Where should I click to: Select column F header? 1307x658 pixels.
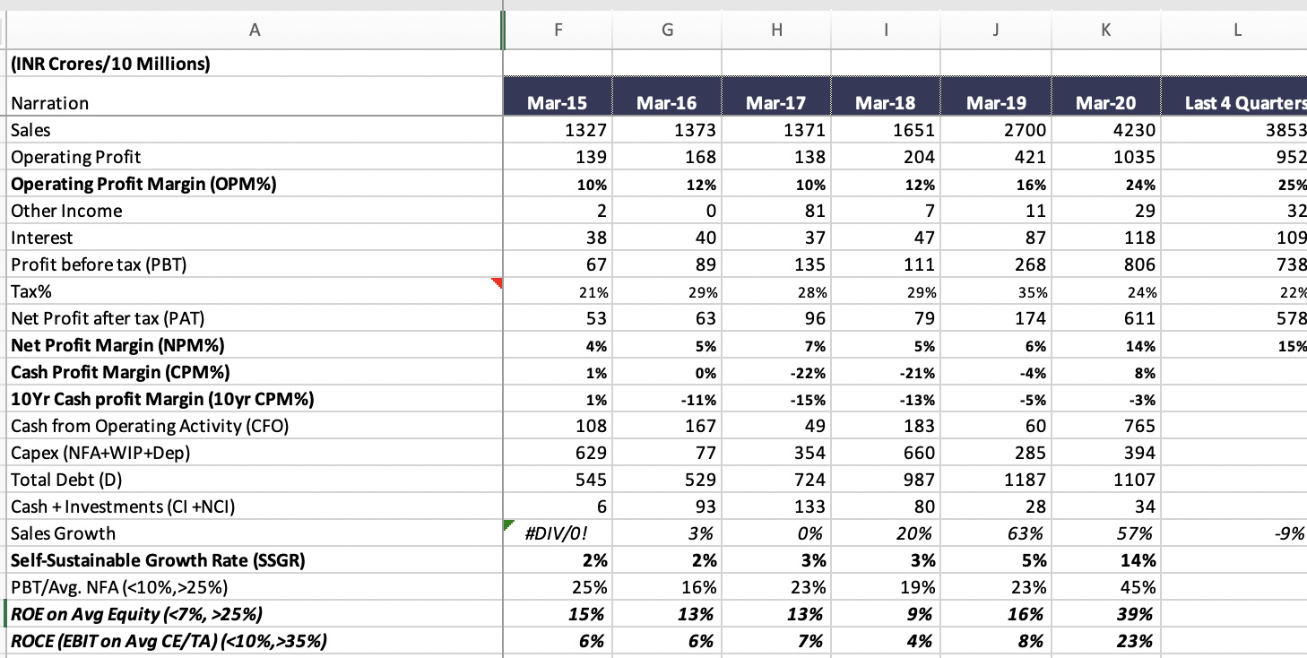coord(558,30)
